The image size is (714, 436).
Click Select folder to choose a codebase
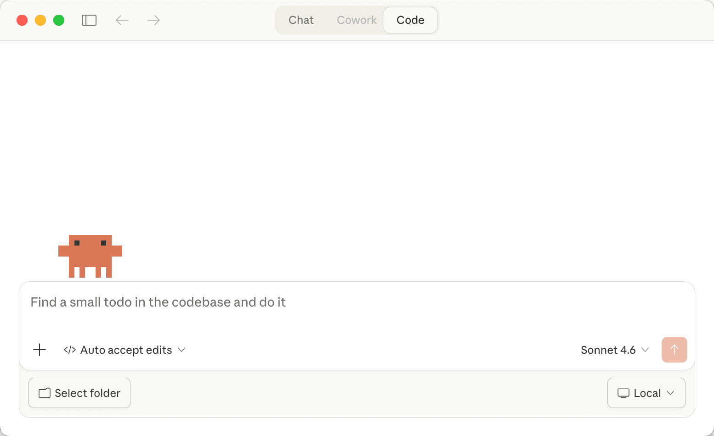79,393
